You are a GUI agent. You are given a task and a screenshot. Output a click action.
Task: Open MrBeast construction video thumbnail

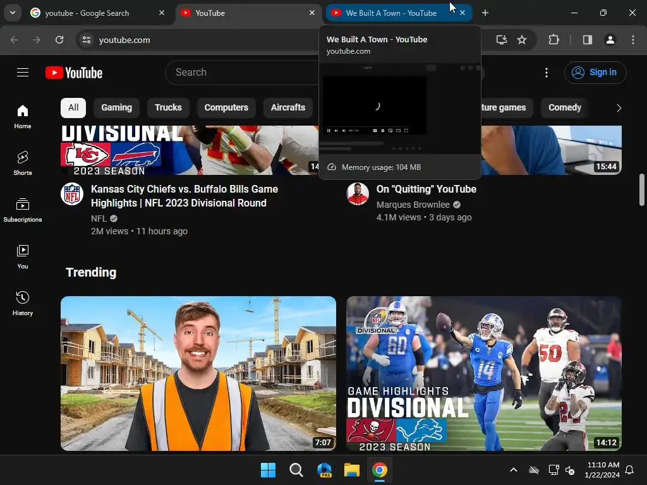[x=198, y=374]
